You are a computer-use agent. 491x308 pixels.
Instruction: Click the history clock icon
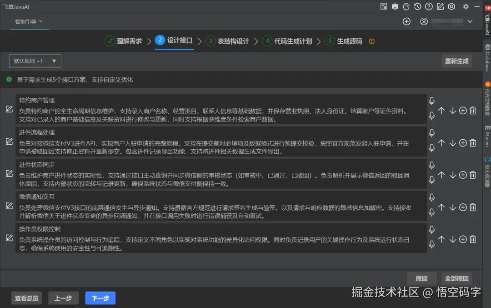pos(417,6)
